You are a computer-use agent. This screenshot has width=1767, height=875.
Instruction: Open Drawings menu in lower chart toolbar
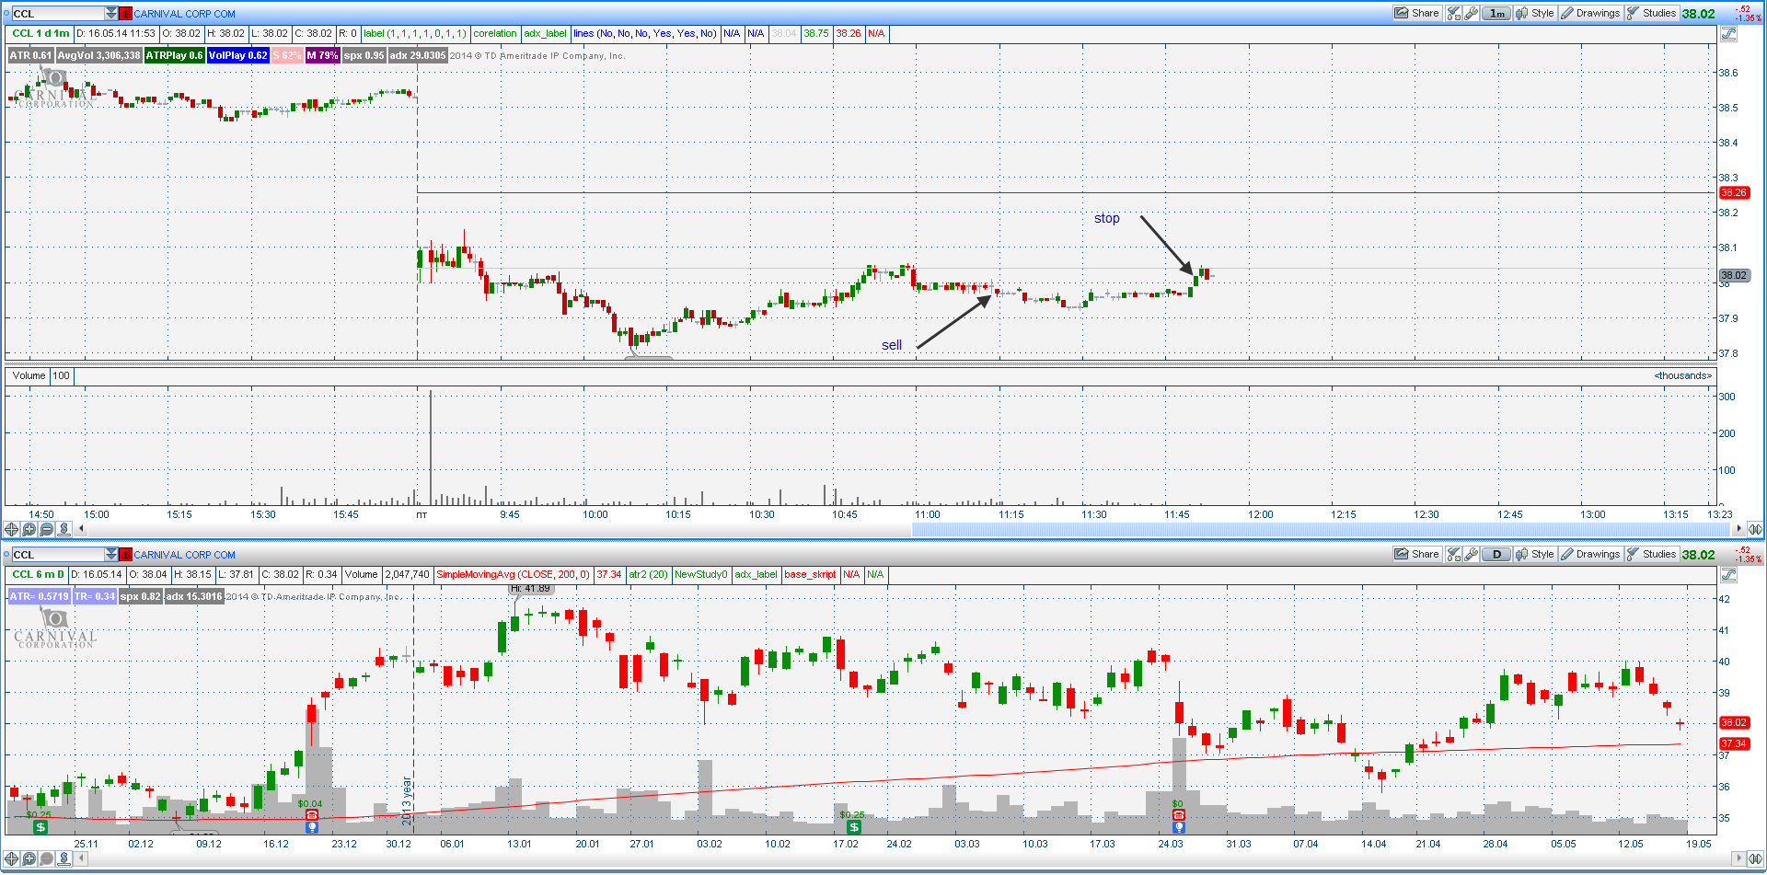tap(1590, 554)
